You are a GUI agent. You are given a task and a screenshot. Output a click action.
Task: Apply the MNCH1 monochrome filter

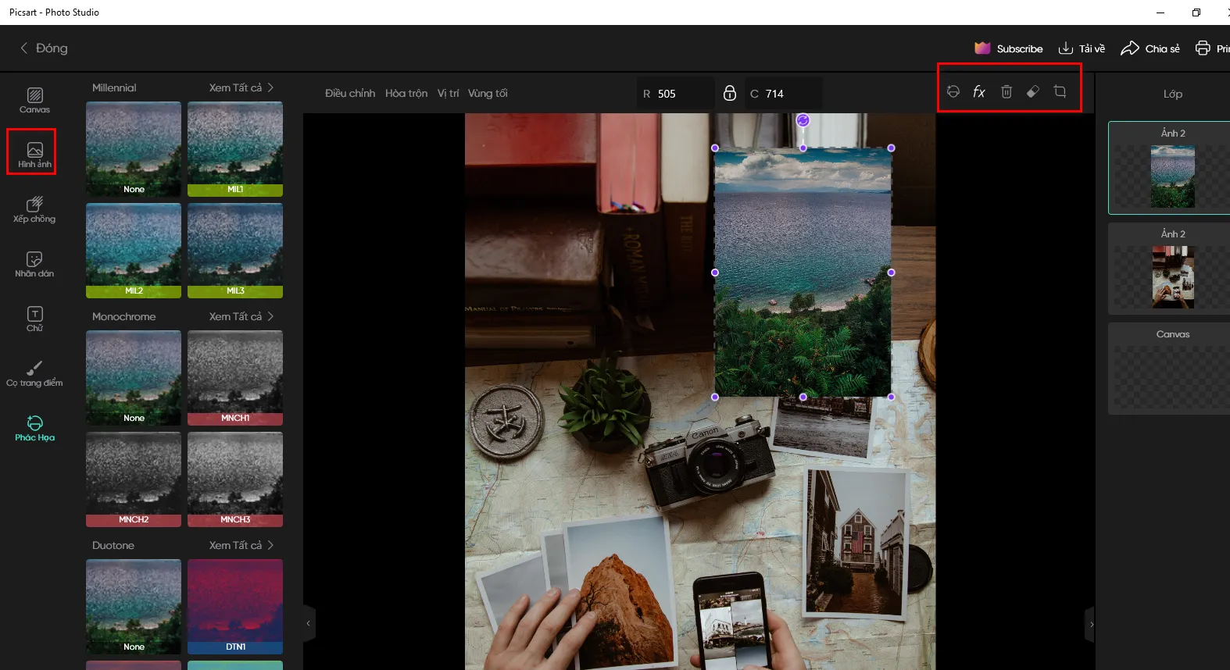(235, 377)
